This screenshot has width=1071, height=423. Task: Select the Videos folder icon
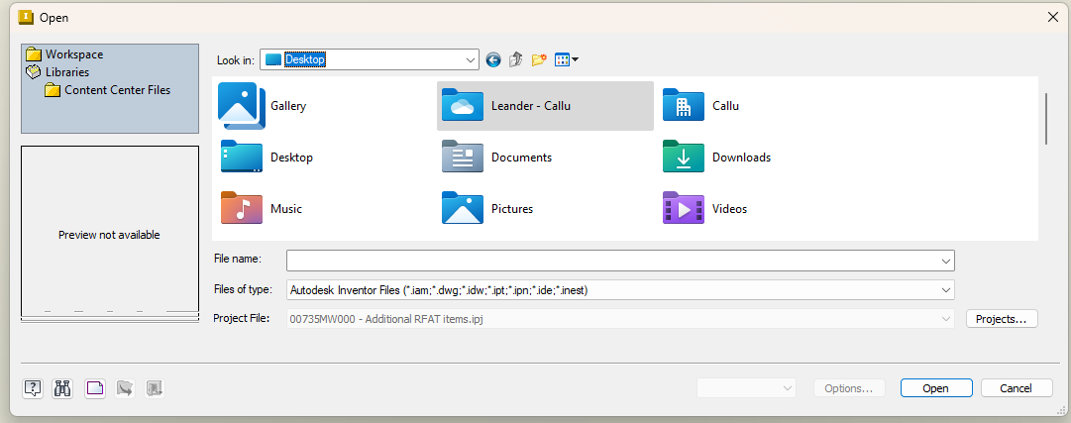(683, 208)
